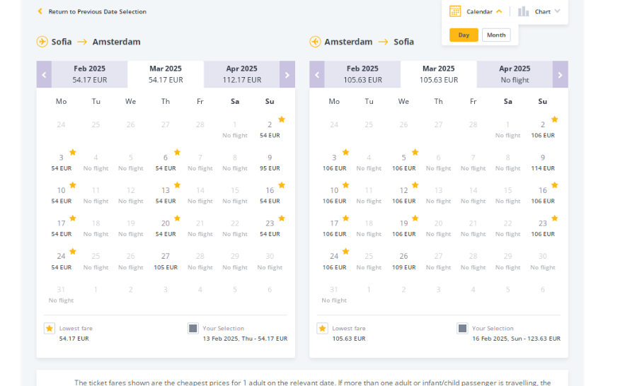Go to next month in Sofia-Amsterdam calendar
This screenshot has width=637, height=386.
[x=287, y=74]
